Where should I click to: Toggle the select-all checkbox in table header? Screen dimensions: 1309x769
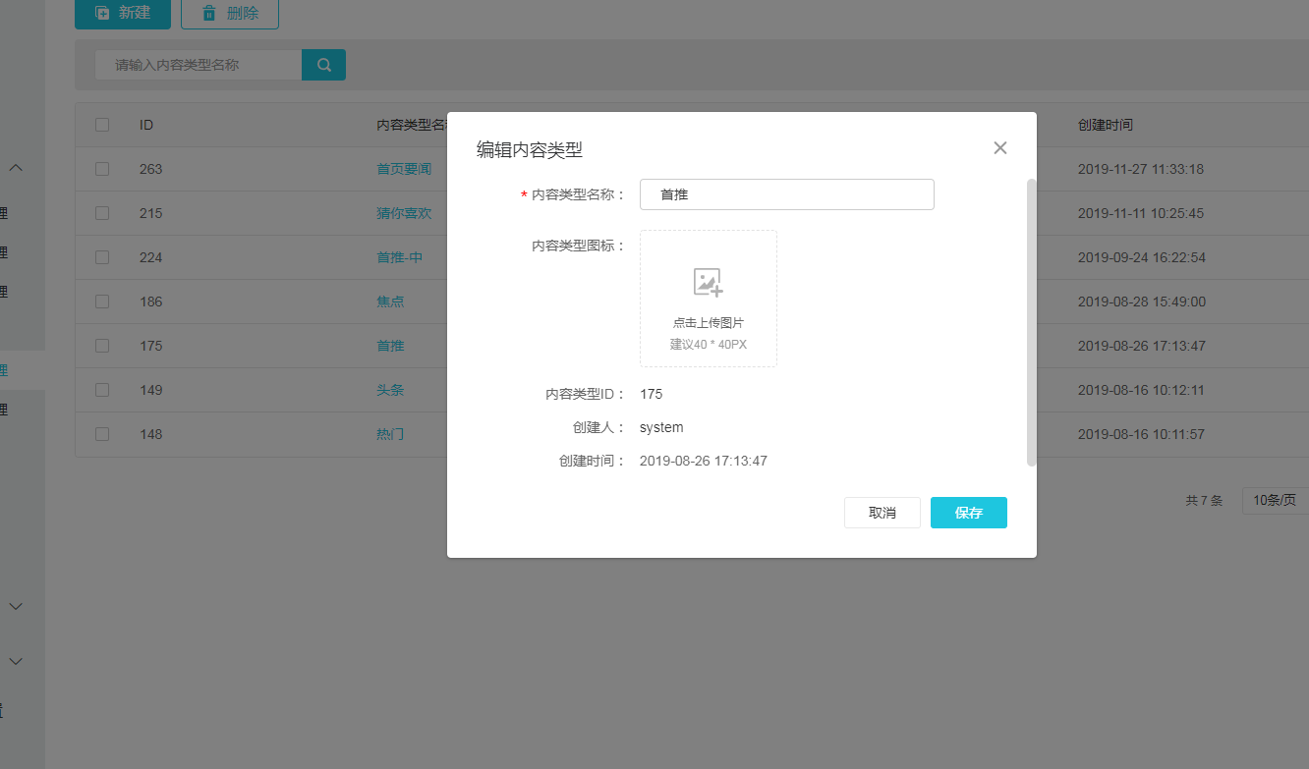click(x=102, y=125)
